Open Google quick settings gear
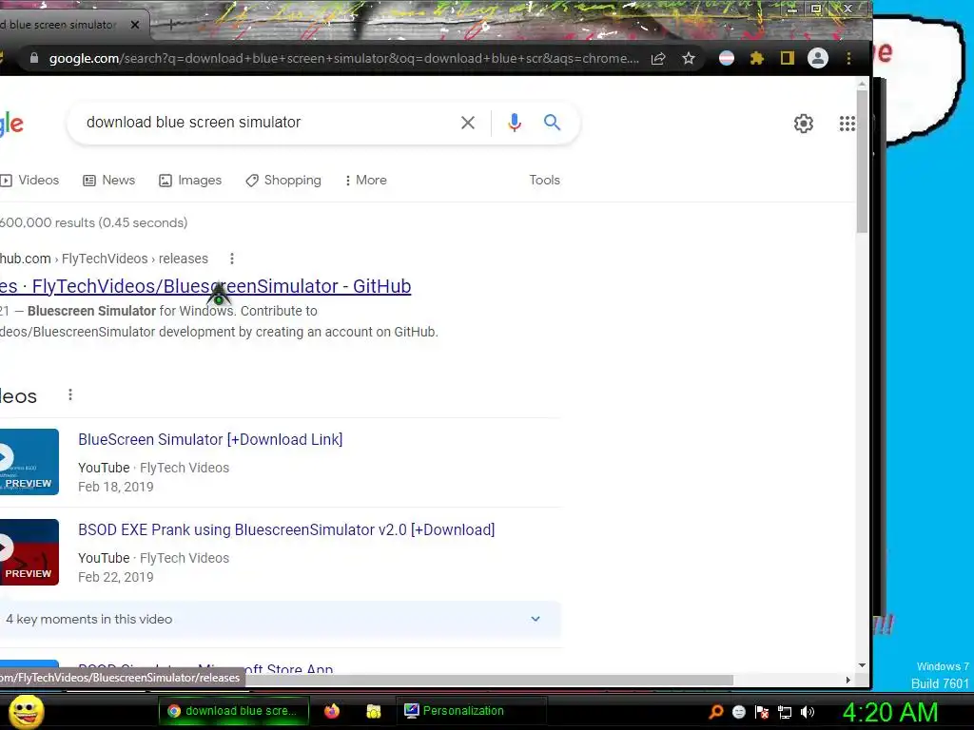 pyautogui.click(x=803, y=124)
